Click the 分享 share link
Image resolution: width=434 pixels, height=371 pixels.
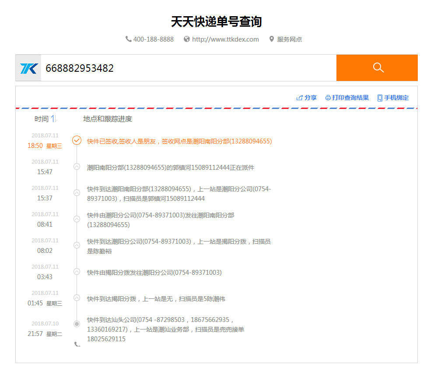(x=306, y=98)
